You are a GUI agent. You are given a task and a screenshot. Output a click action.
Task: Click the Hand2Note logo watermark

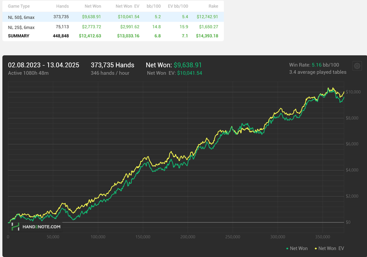[x=37, y=227]
